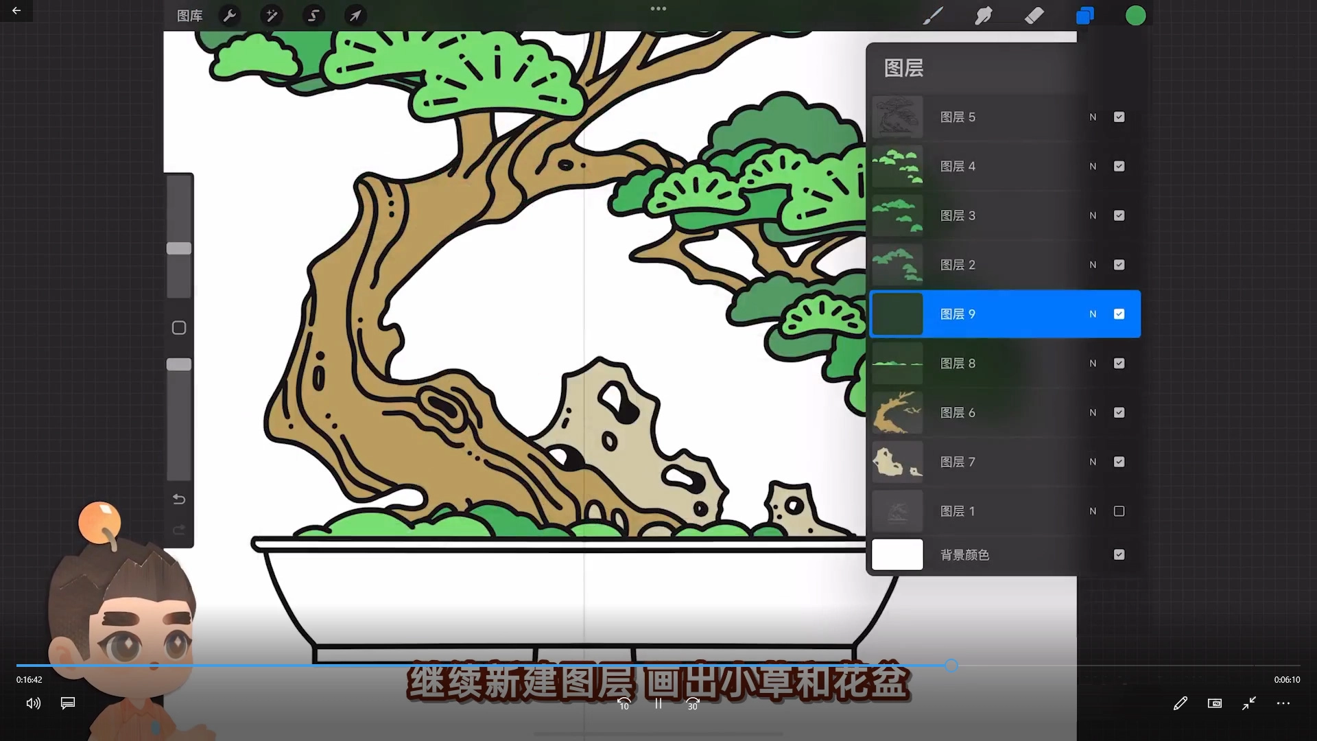Viewport: 1317px width, 741px height.
Task: Open the magic wand Adjustments menu
Action: tap(272, 15)
